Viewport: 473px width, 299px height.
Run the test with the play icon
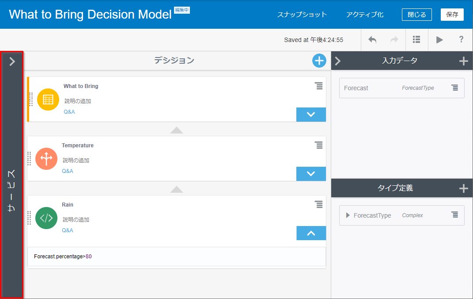(439, 40)
